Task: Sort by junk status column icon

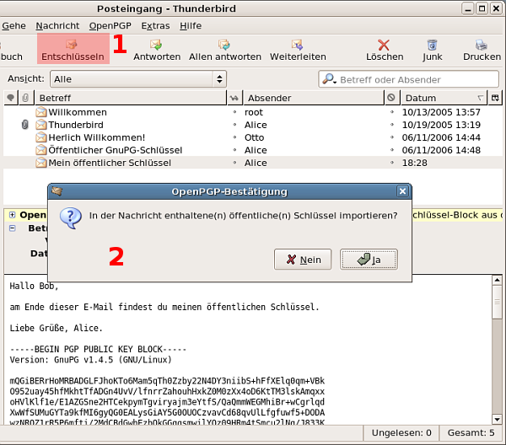Action: click(391, 98)
